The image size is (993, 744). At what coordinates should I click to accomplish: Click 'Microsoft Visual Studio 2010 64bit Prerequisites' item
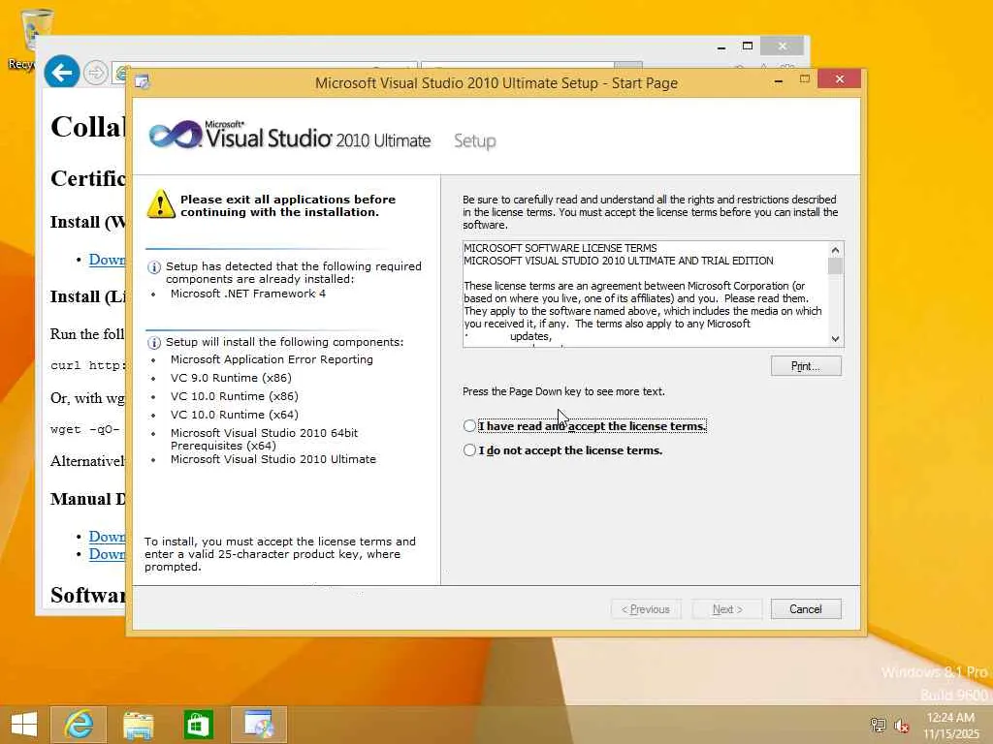(264, 439)
